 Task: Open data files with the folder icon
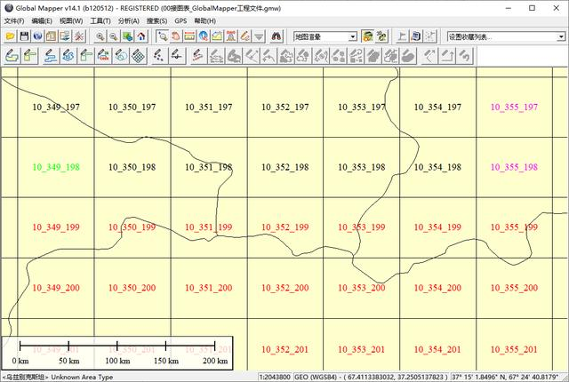[11, 36]
